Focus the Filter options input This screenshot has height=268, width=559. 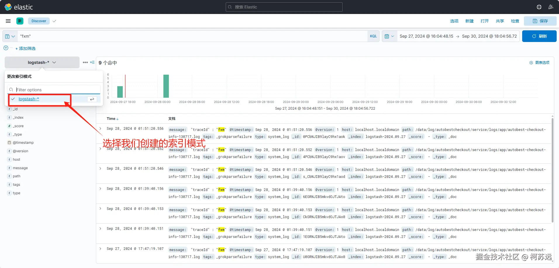click(54, 90)
